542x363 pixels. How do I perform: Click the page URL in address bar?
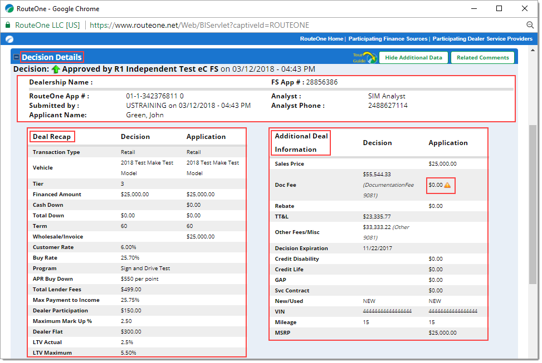point(199,25)
